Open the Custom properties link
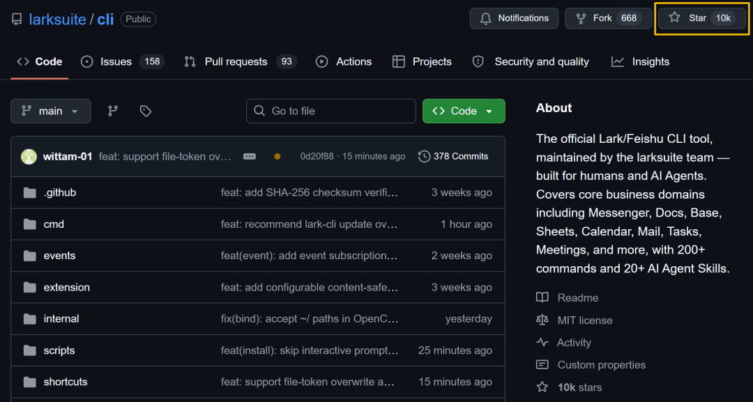This screenshot has height=402, width=753. (x=591, y=365)
